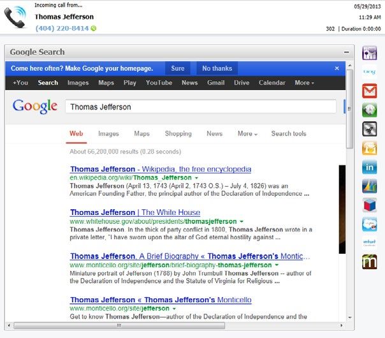Click the 05/29/2013 date text
This screenshot has height=338, width=385.
(x=367, y=6)
